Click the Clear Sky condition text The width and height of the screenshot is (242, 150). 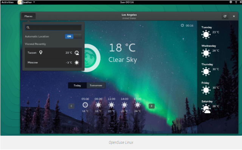[x=123, y=60]
